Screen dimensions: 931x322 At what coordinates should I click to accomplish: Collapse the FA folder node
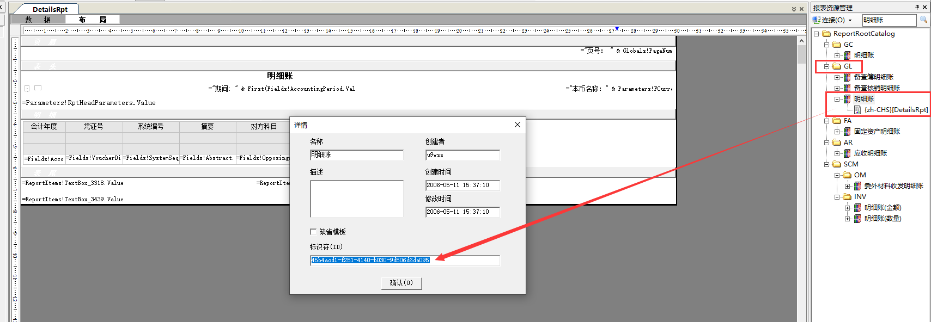(827, 120)
